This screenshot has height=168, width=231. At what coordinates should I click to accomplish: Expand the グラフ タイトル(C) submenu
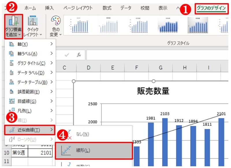[31, 63]
